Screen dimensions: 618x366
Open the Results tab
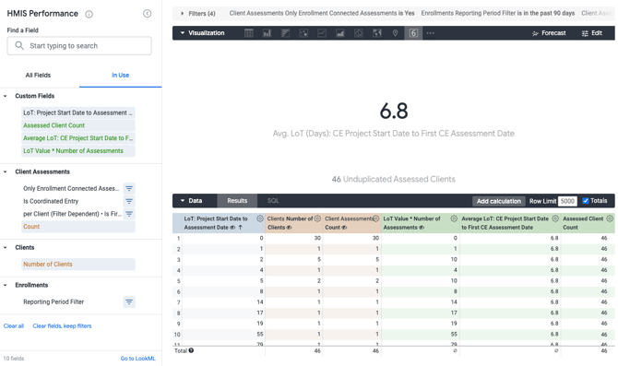[237, 201]
